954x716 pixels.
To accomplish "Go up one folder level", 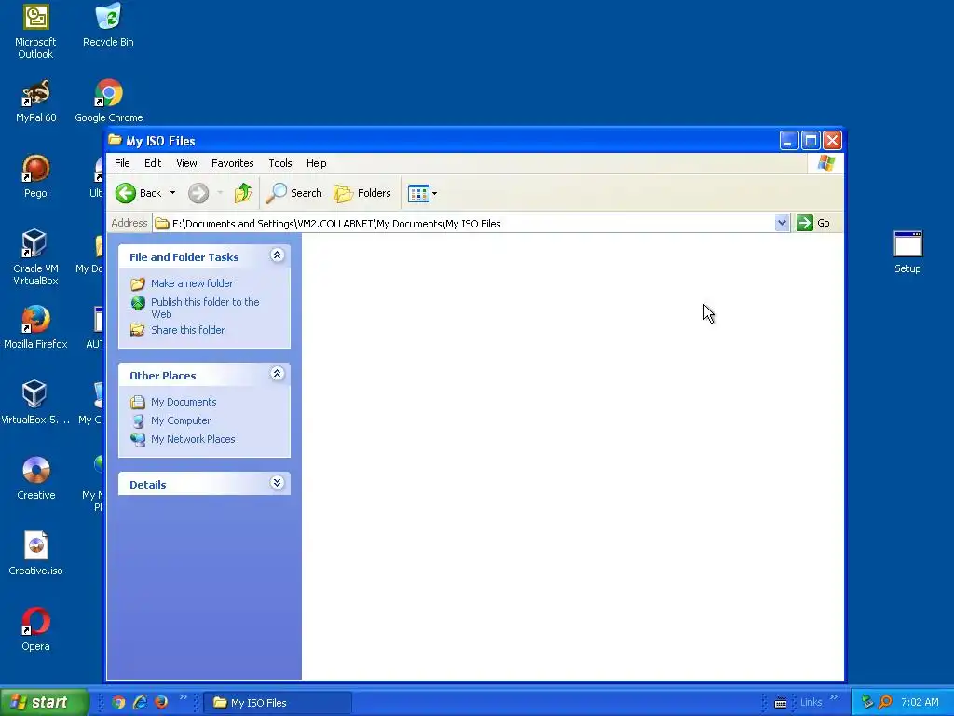I will click(x=243, y=193).
